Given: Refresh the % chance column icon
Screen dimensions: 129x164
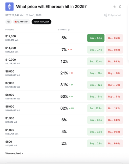Looking at the screenshot, I should 69,30.
